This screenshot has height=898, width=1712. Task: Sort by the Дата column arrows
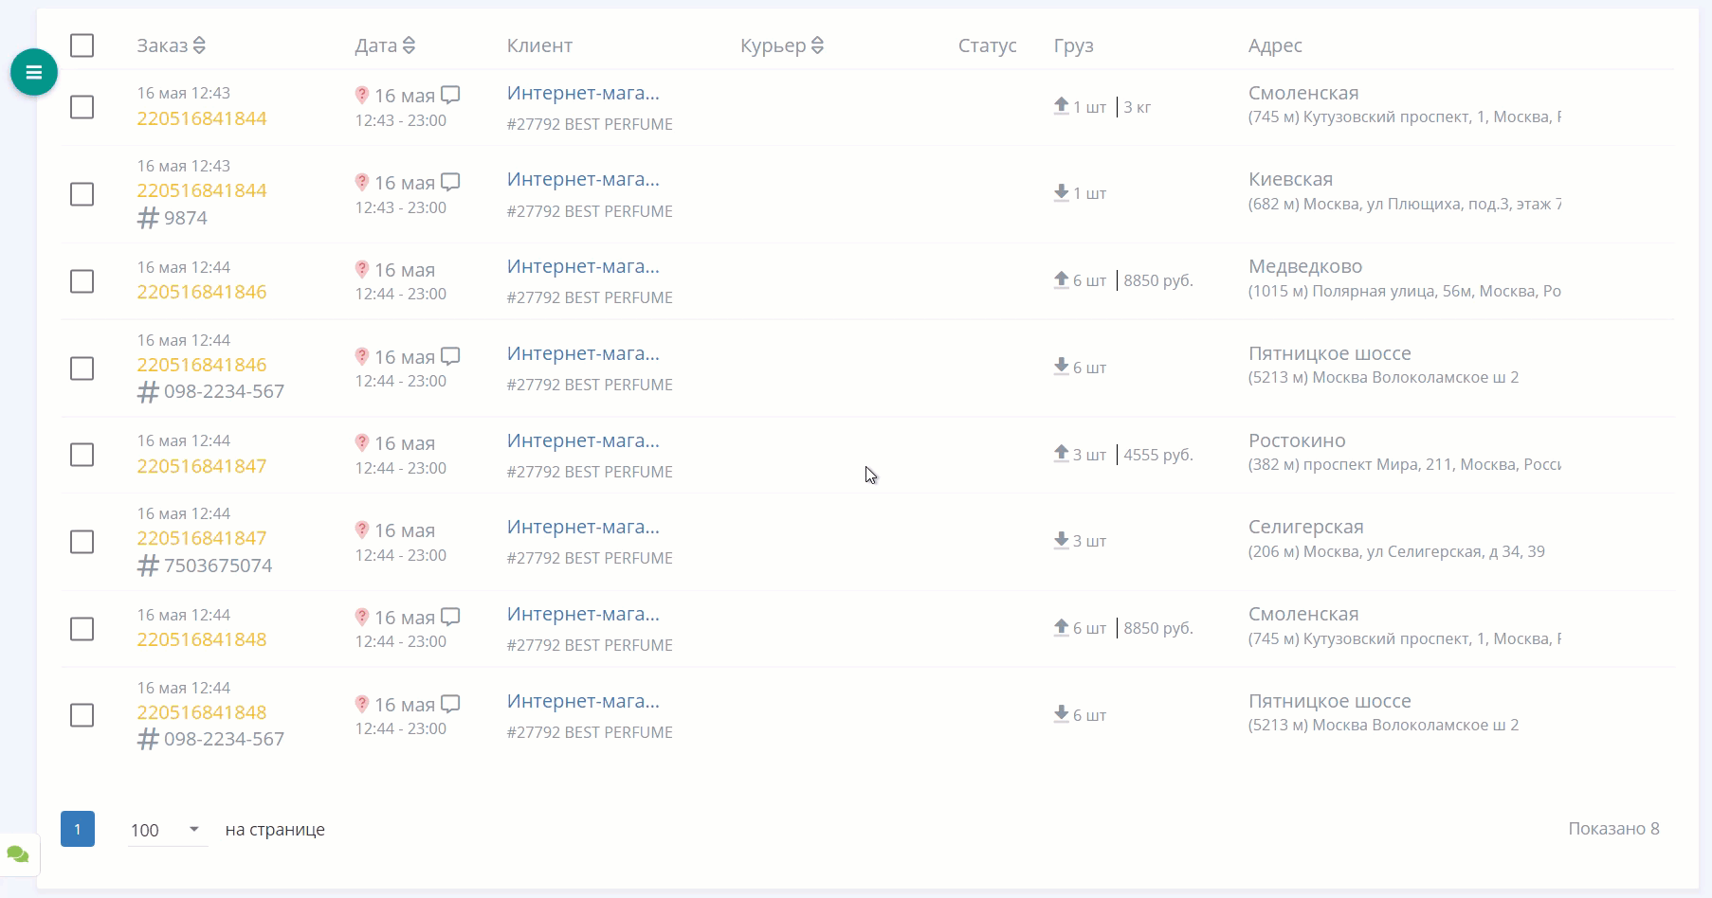pos(409,45)
